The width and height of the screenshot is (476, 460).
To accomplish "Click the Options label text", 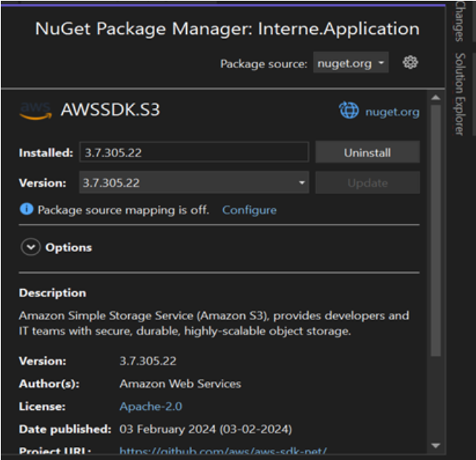I will click(69, 248).
